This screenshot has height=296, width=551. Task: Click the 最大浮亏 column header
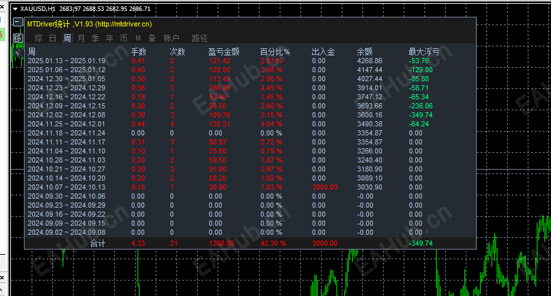[x=424, y=52]
